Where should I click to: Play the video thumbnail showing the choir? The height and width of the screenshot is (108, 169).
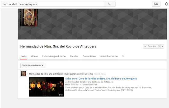46,87
